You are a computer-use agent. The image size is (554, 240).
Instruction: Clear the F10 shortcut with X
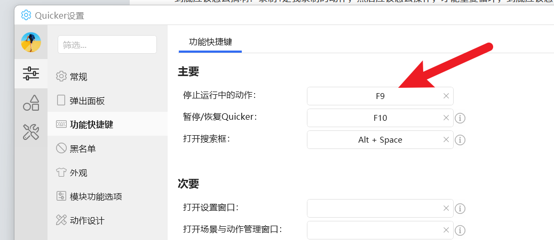click(446, 118)
